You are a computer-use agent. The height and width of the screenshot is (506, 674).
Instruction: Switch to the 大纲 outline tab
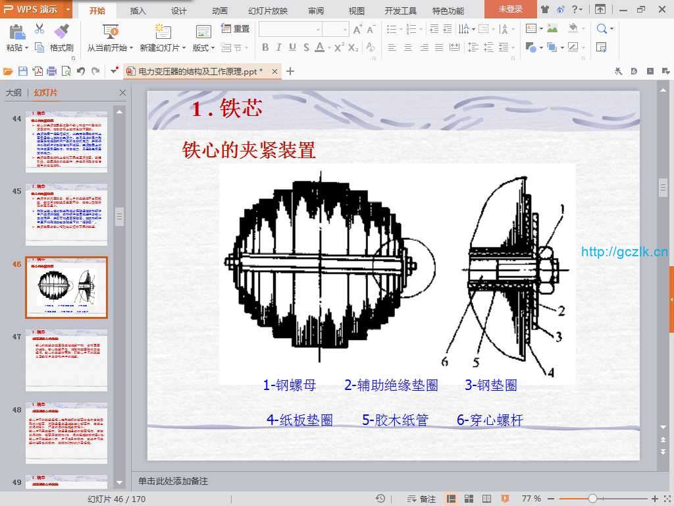pos(14,93)
